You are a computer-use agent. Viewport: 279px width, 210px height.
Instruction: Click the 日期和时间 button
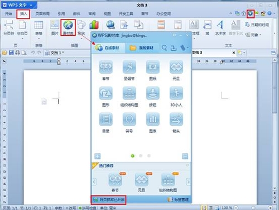(x=257, y=25)
